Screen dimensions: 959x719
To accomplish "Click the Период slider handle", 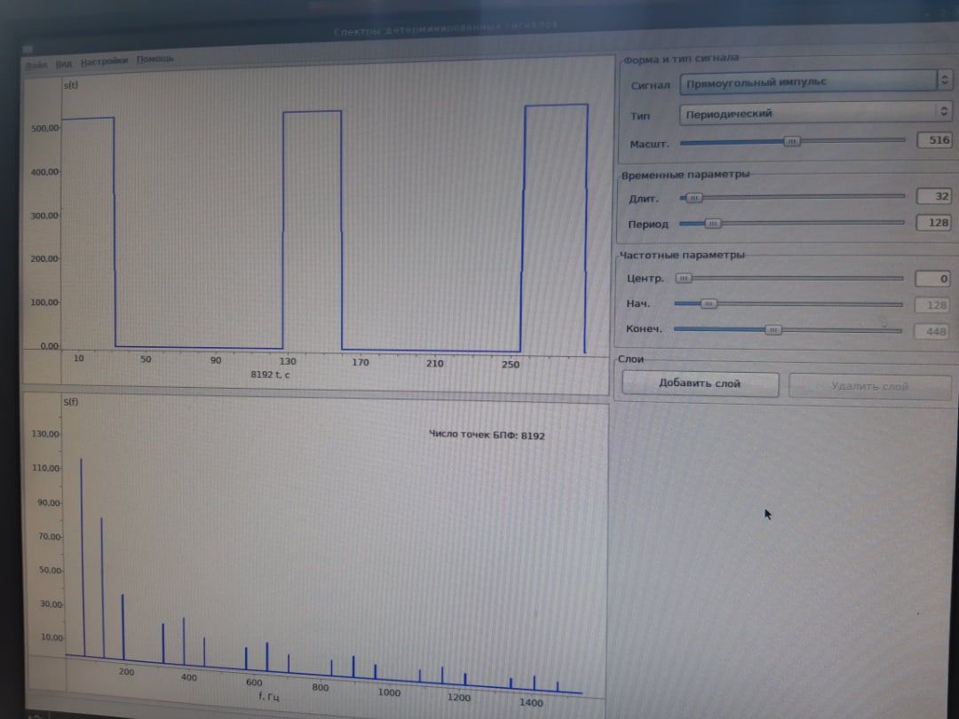I will pyautogui.click(x=712, y=223).
